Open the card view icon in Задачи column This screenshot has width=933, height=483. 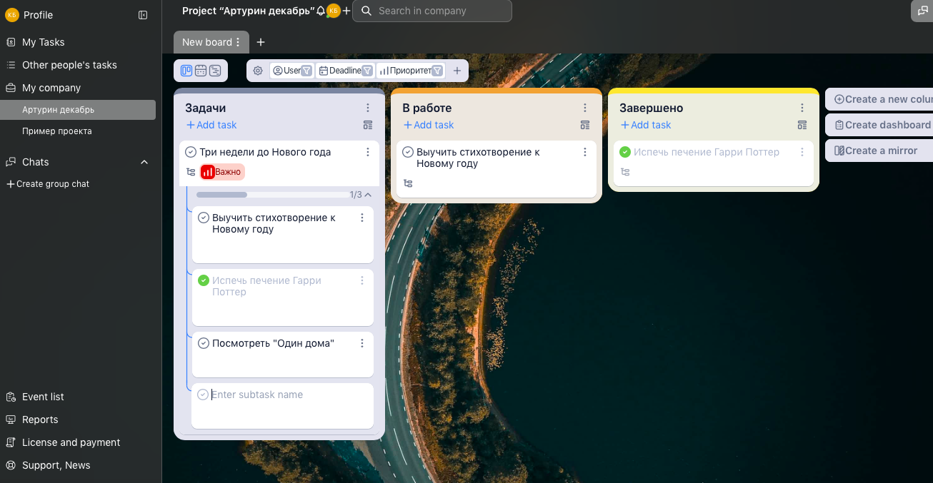click(368, 125)
